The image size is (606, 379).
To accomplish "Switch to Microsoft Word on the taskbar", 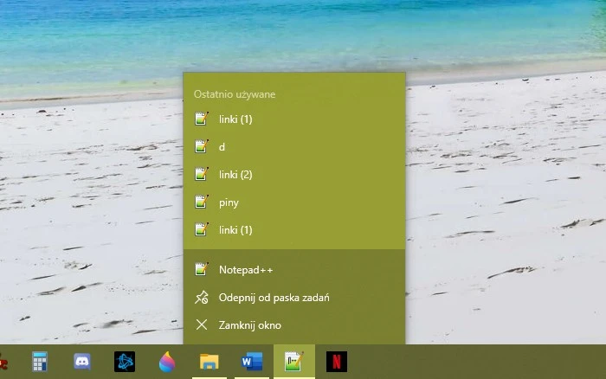I will (252, 362).
